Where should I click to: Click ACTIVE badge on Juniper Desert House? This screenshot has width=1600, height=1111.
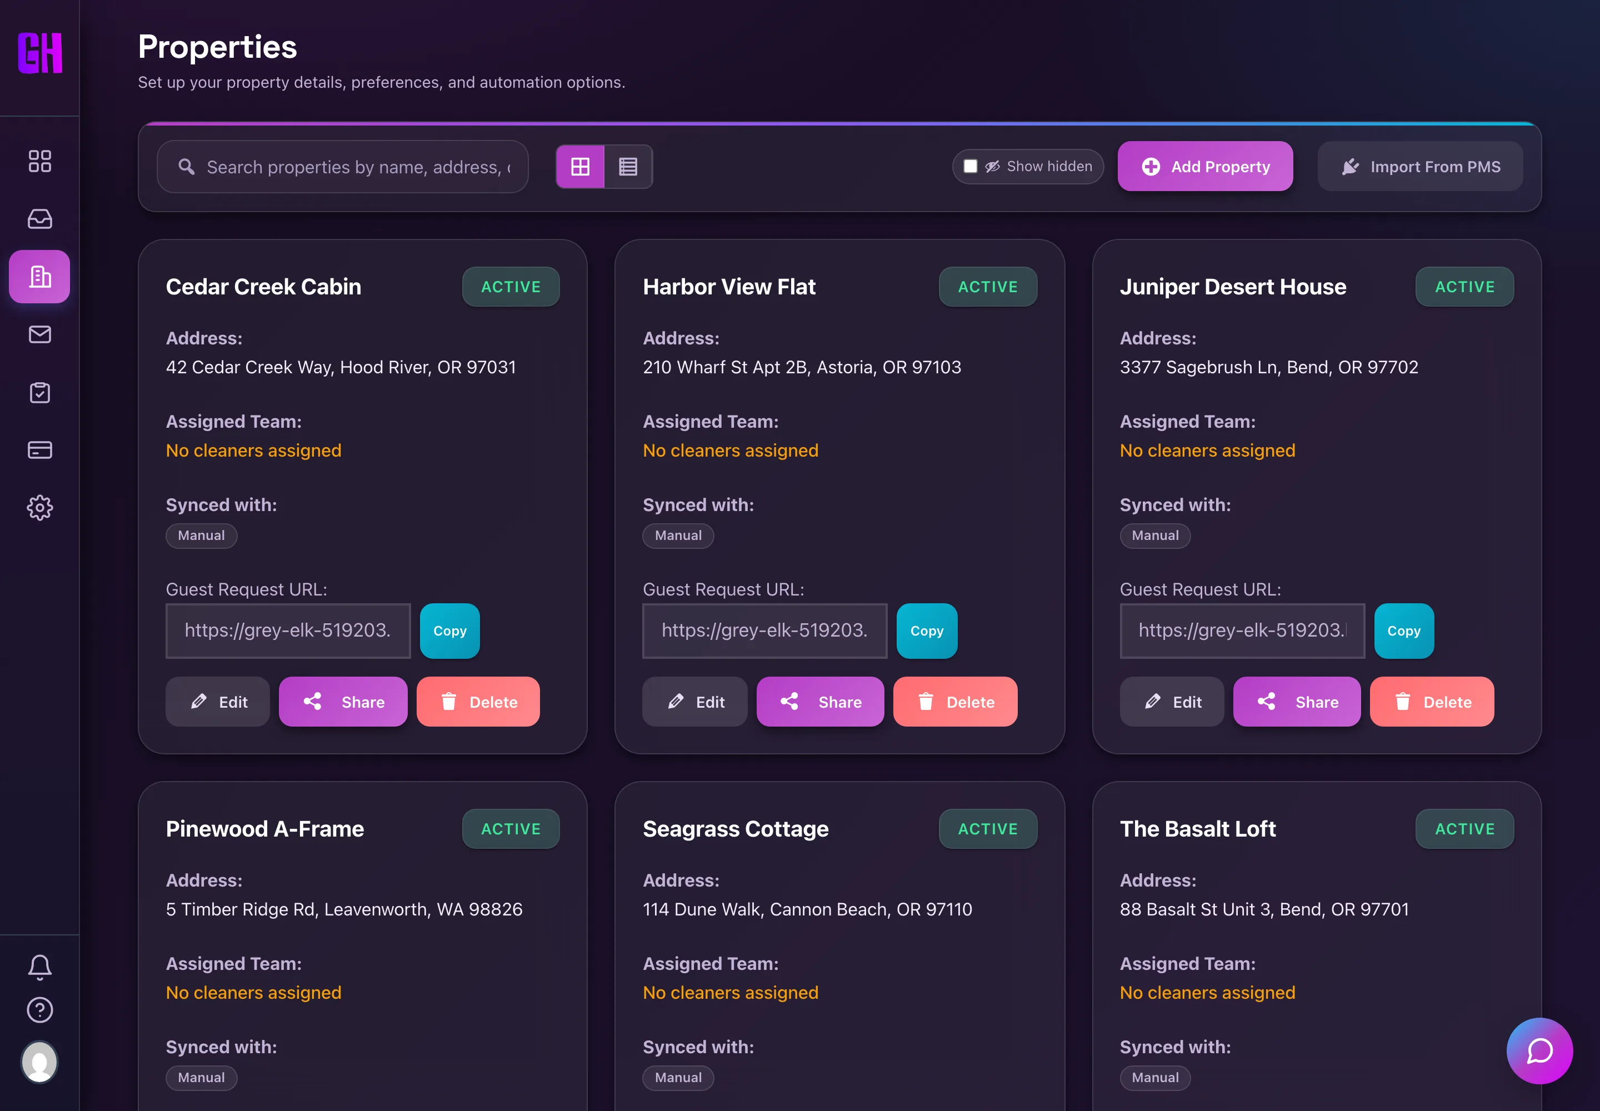(1465, 287)
